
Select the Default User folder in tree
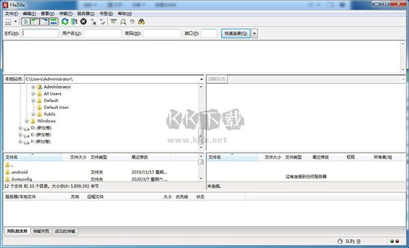[56, 107]
